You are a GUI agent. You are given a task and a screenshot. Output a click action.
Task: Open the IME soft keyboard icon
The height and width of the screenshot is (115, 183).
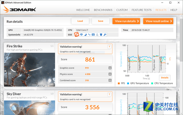click(93, 35)
